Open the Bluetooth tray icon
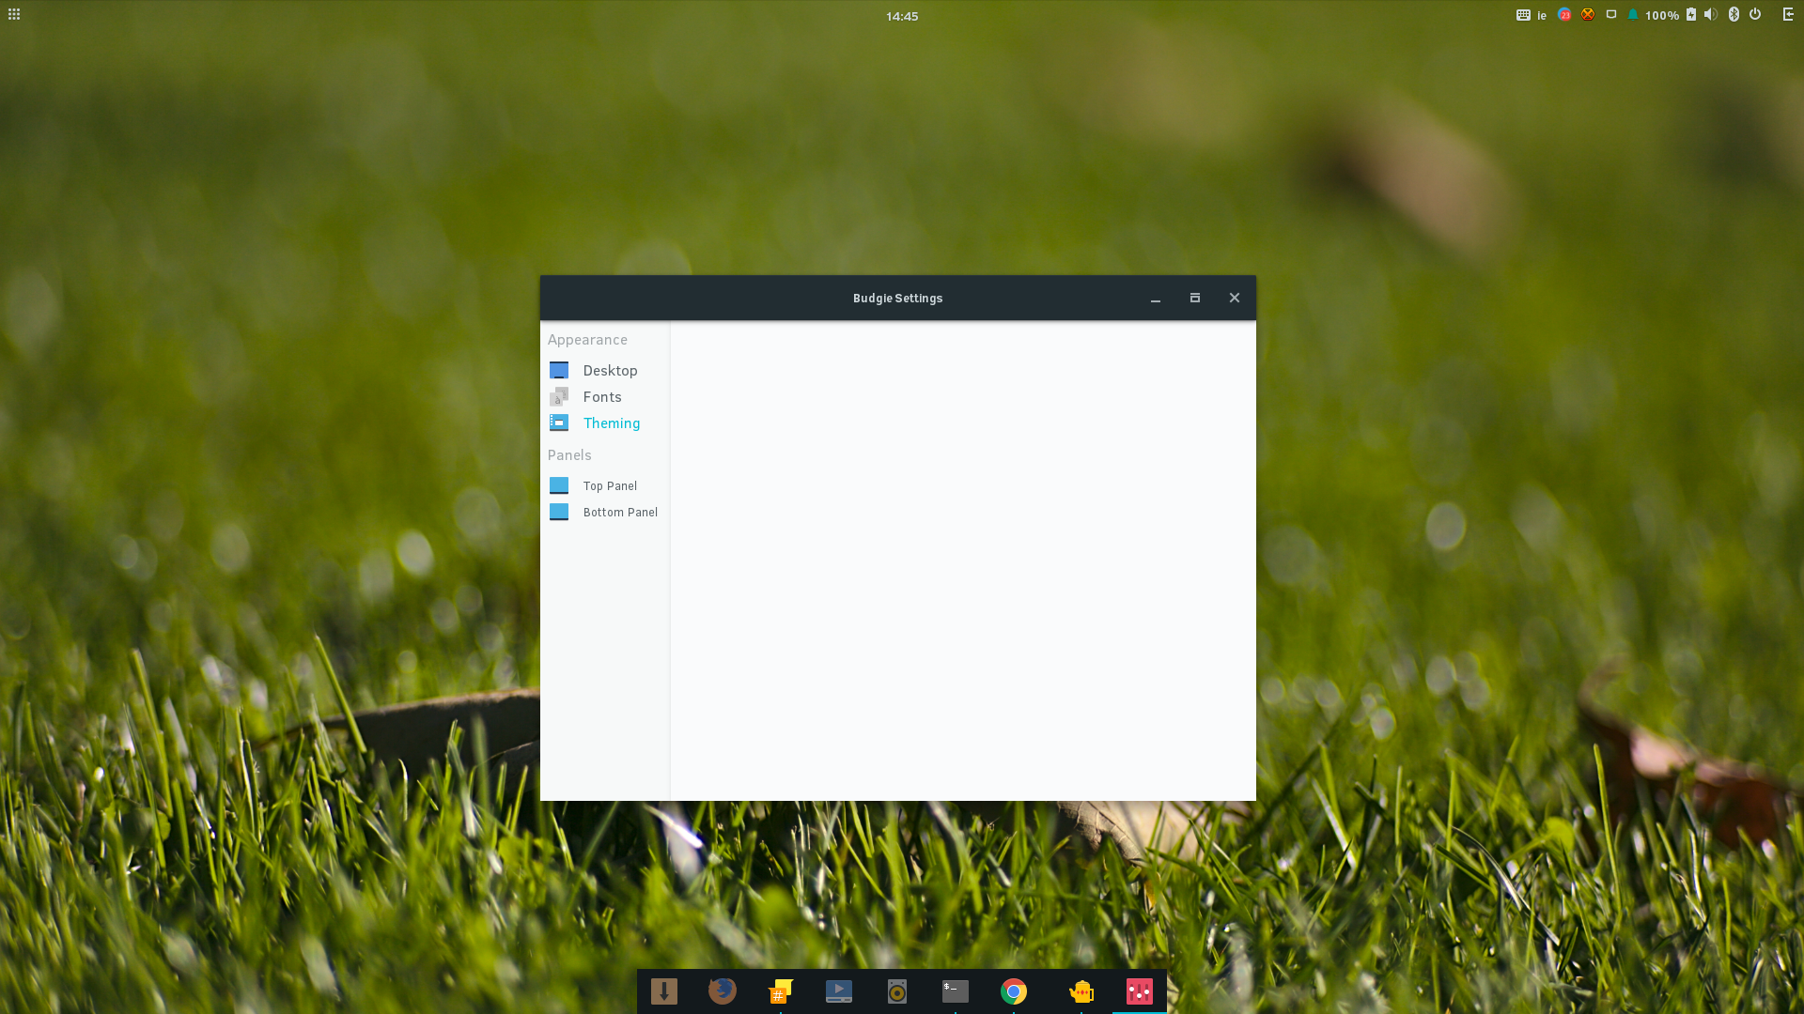 point(1734,15)
